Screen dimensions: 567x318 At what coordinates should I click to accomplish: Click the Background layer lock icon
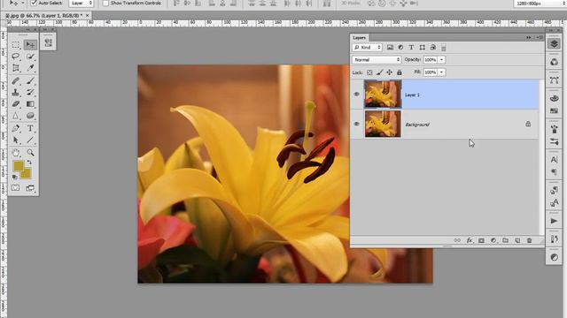(528, 124)
